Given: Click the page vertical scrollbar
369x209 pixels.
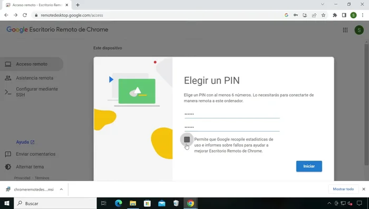Looking at the screenshot, I should click(367, 105).
